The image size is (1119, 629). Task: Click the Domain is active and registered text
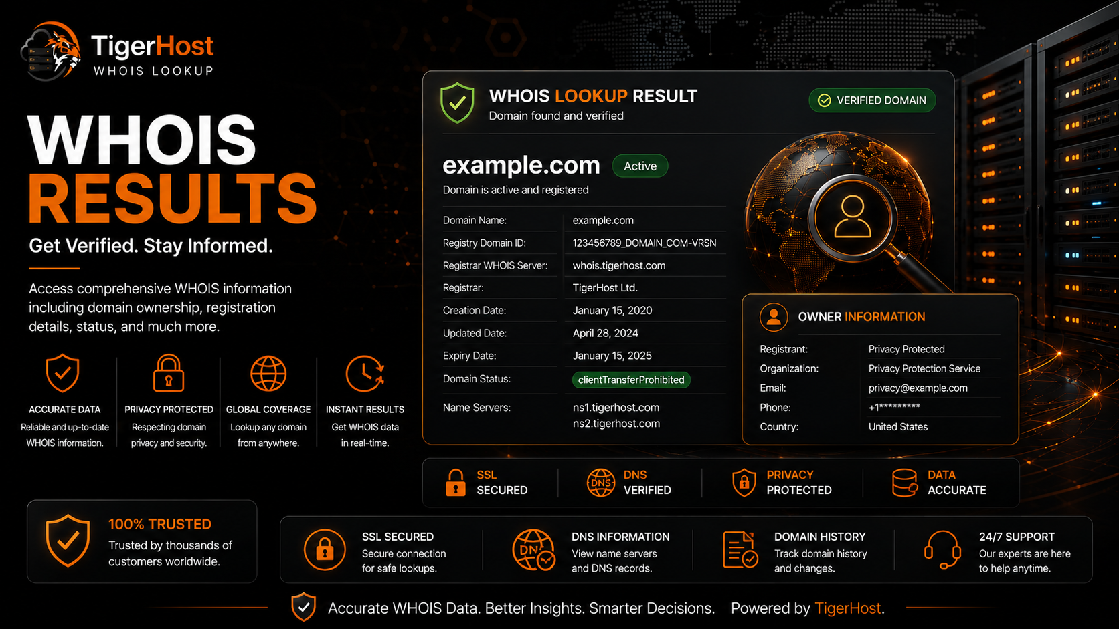point(515,191)
